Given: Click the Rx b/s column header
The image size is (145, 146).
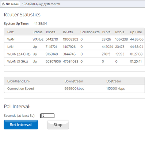Looking at the screenshot, I should pyautogui.click(x=120, y=32).
